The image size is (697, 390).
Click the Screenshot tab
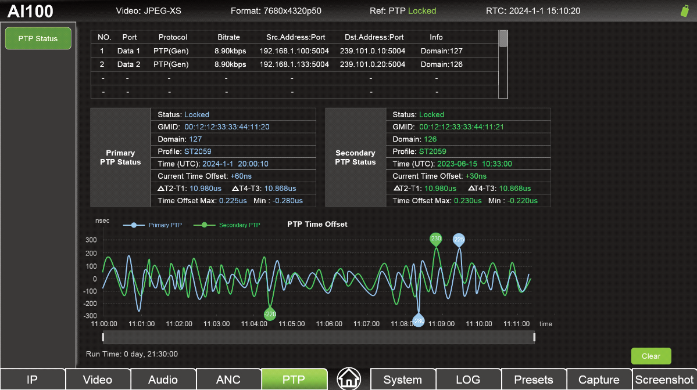664,380
